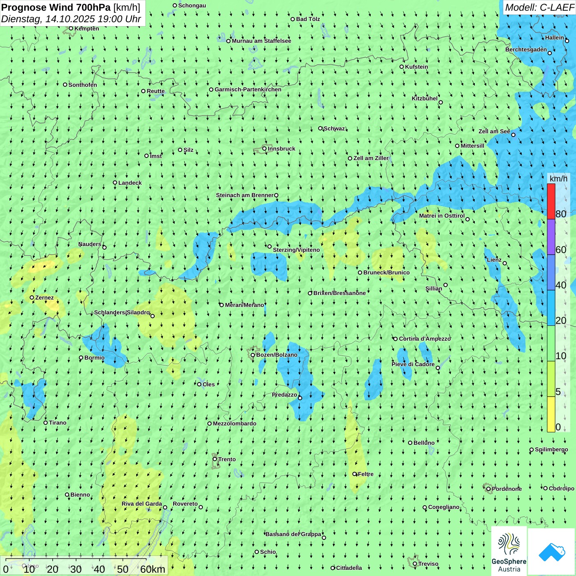Screen dimensions: 576x576
Task: Click the 'Sillian' label
Action: coord(434,288)
